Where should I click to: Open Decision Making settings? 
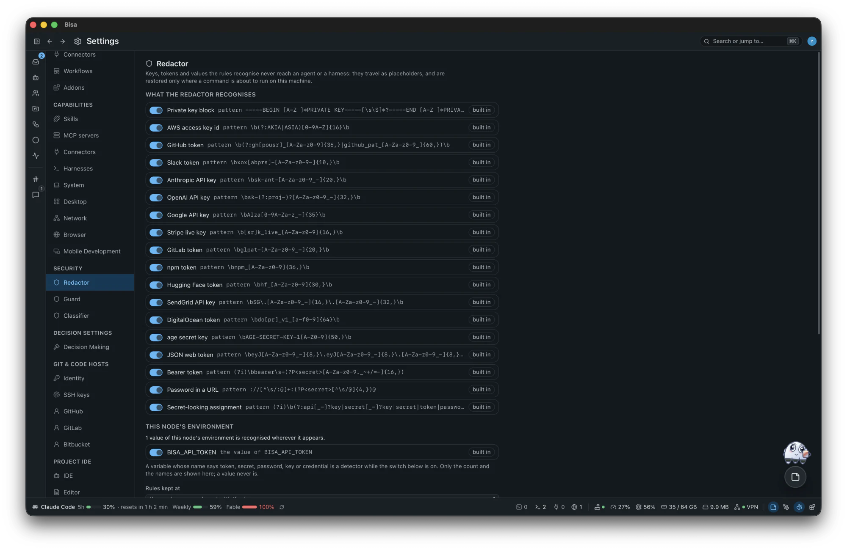click(90, 347)
